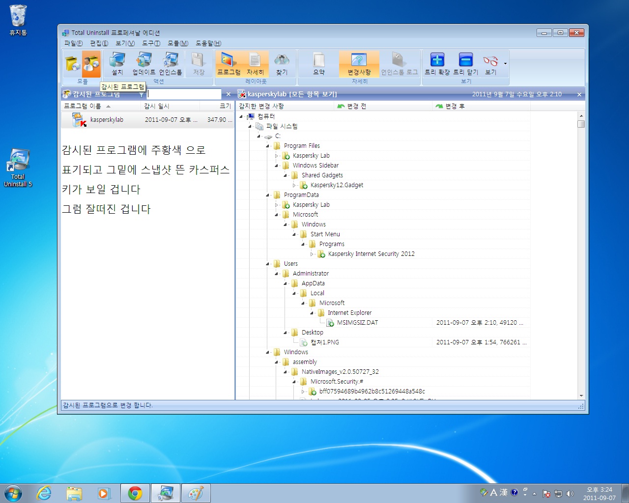Select the Shared Gadgets folder

322,175
